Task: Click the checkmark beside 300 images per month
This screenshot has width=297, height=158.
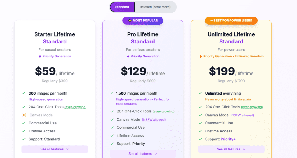Action: (x=24, y=93)
